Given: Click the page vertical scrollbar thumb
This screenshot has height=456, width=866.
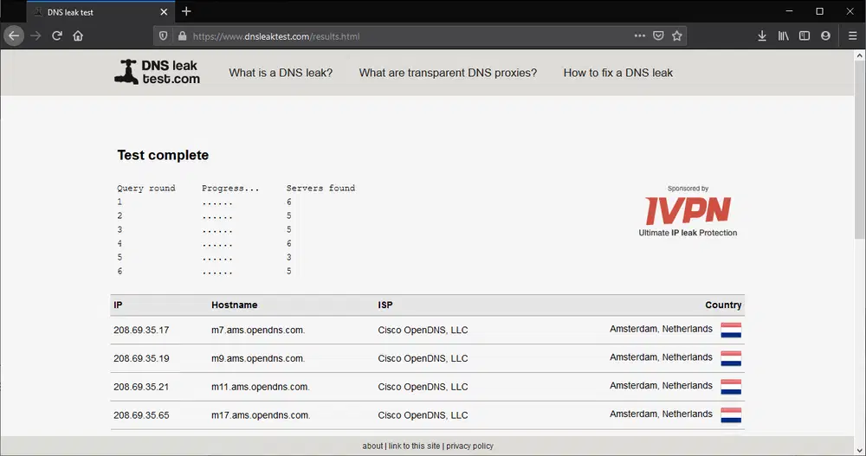Looking at the screenshot, I should click(x=860, y=151).
